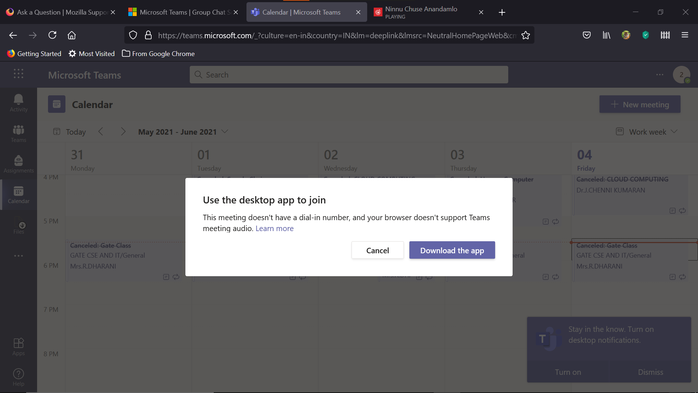The height and width of the screenshot is (393, 698).
Task: Open the Work week view dropdown
Action: 647,132
